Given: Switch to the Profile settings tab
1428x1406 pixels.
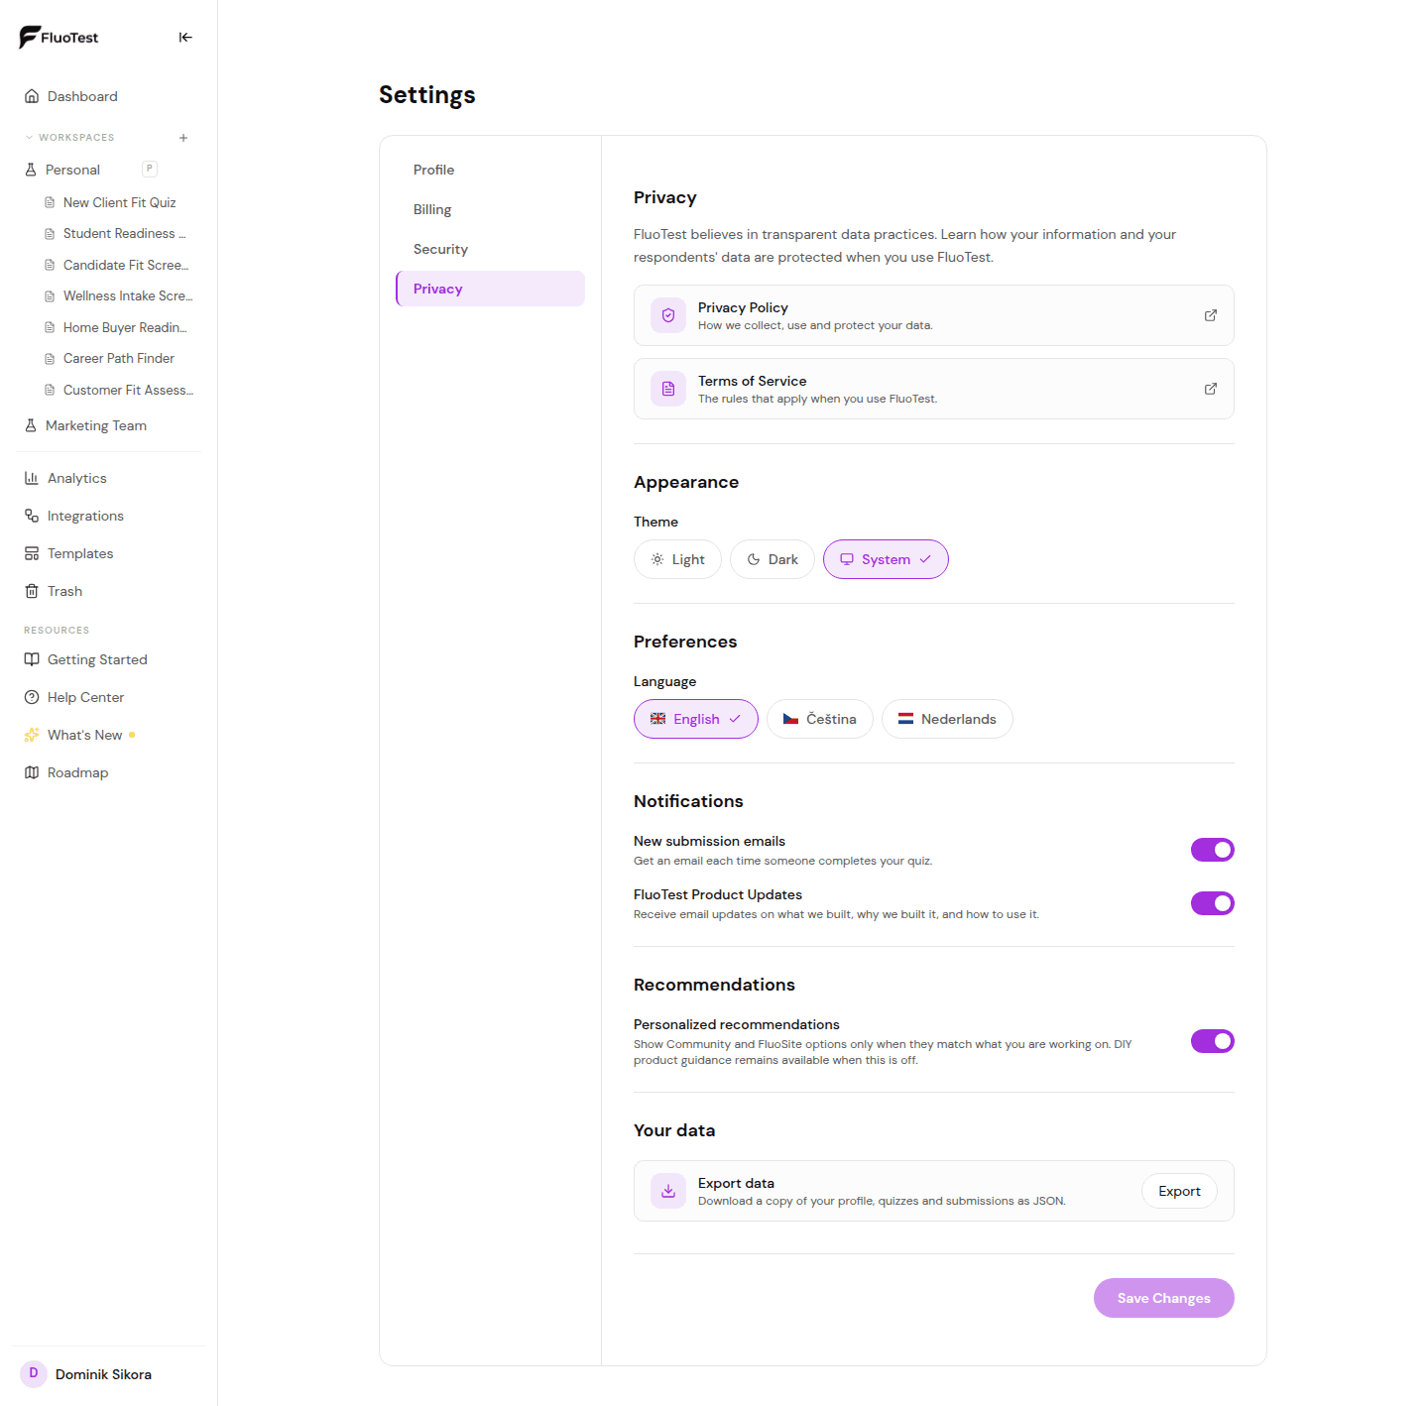Looking at the screenshot, I should tap(490, 170).
